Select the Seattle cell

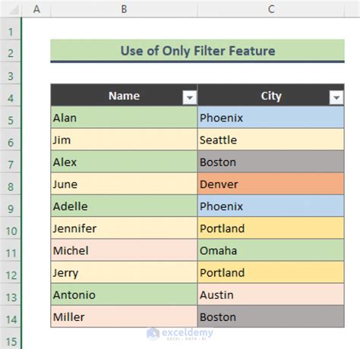[271, 140]
